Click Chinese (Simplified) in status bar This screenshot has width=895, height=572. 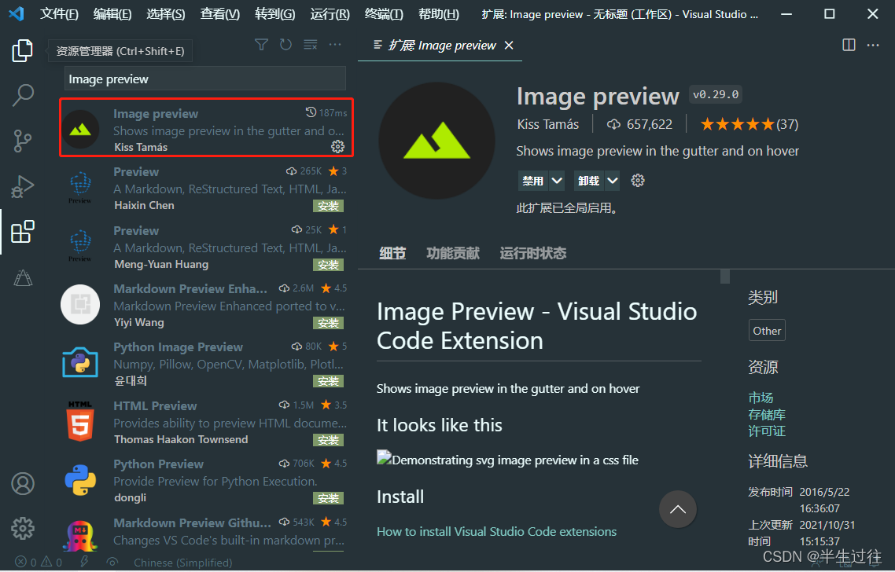[182, 563]
